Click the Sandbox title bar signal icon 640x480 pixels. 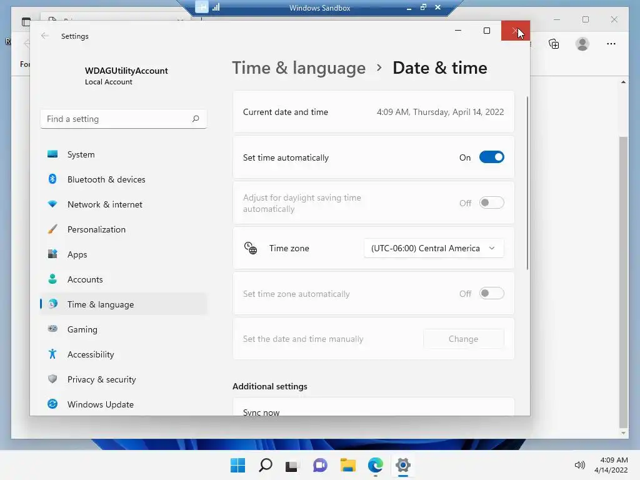[216, 7]
